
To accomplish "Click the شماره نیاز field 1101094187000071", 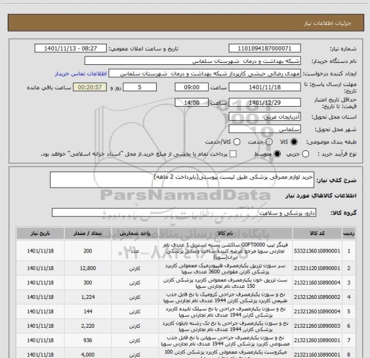I will (x=265, y=48).
